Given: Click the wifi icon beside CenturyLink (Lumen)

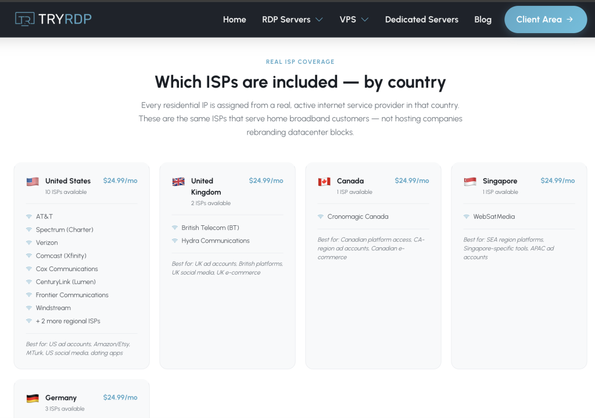Looking at the screenshot, I should pos(29,282).
